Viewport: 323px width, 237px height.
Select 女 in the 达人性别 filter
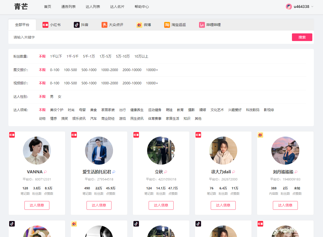(60, 97)
